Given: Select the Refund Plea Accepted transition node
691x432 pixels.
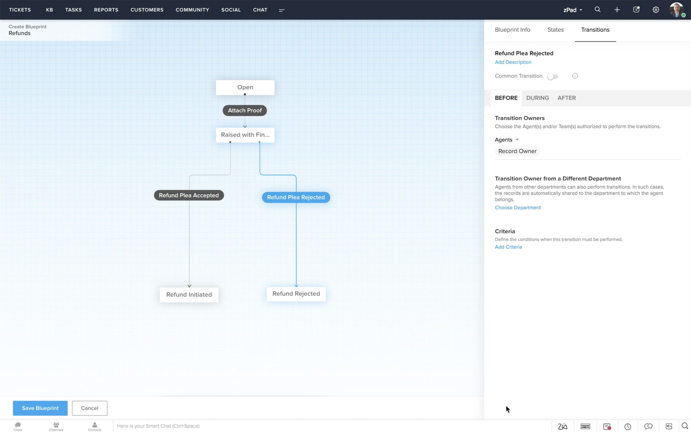Looking at the screenshot, I should [x=189, y=195].
